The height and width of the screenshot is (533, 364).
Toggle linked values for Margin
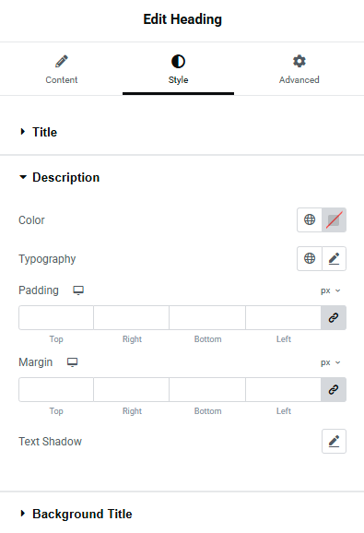[334, 389]
